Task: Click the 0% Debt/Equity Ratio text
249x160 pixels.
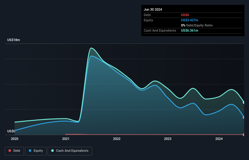Action: click(x=197, y=25)
